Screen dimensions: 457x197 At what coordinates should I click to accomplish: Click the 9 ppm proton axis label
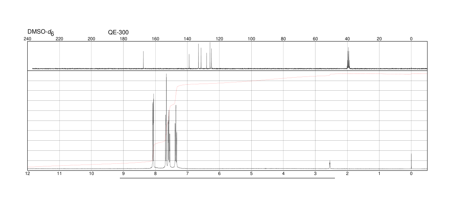click(123, 173)
